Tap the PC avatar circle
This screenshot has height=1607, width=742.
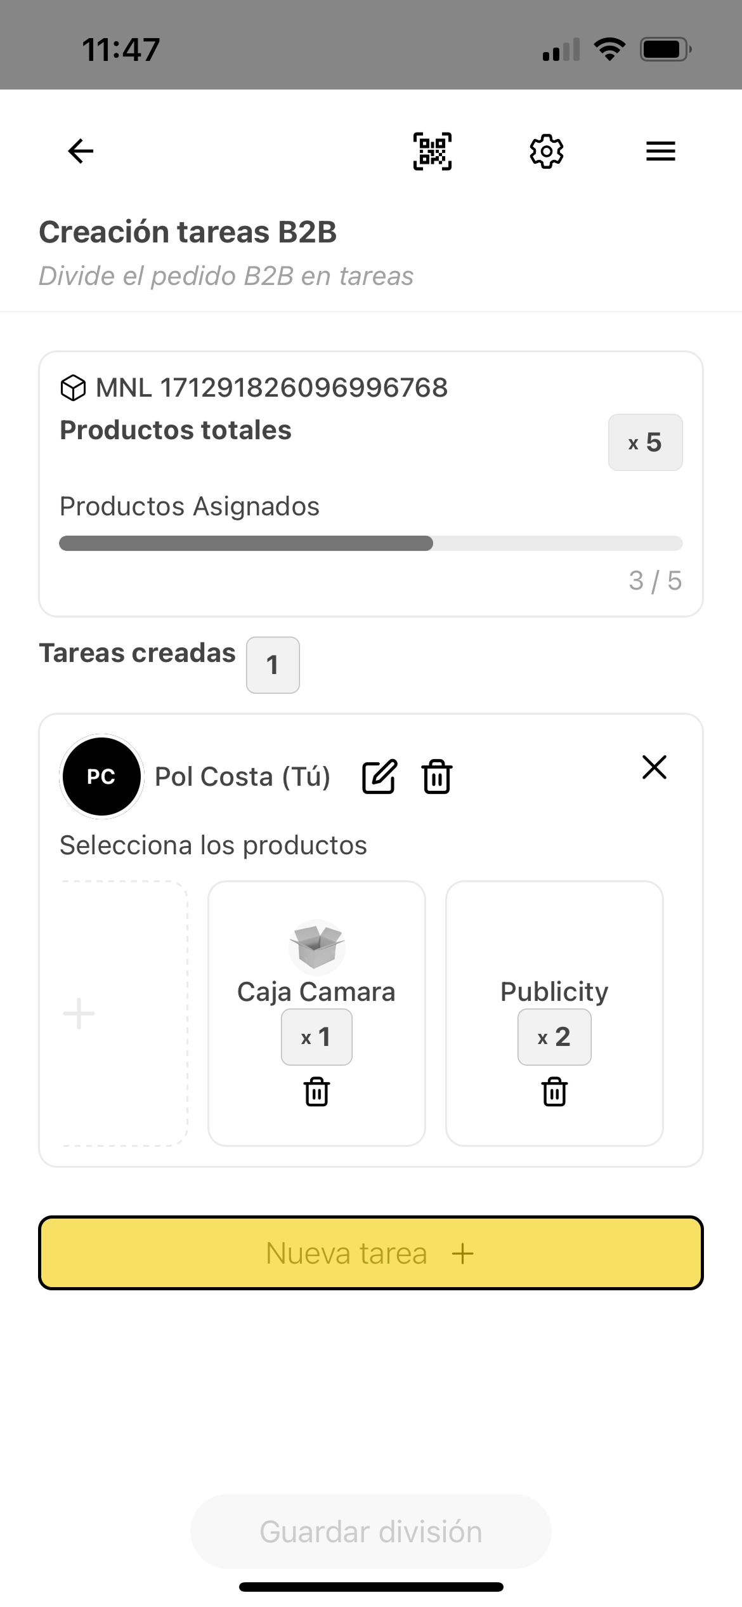coord(101,776)
